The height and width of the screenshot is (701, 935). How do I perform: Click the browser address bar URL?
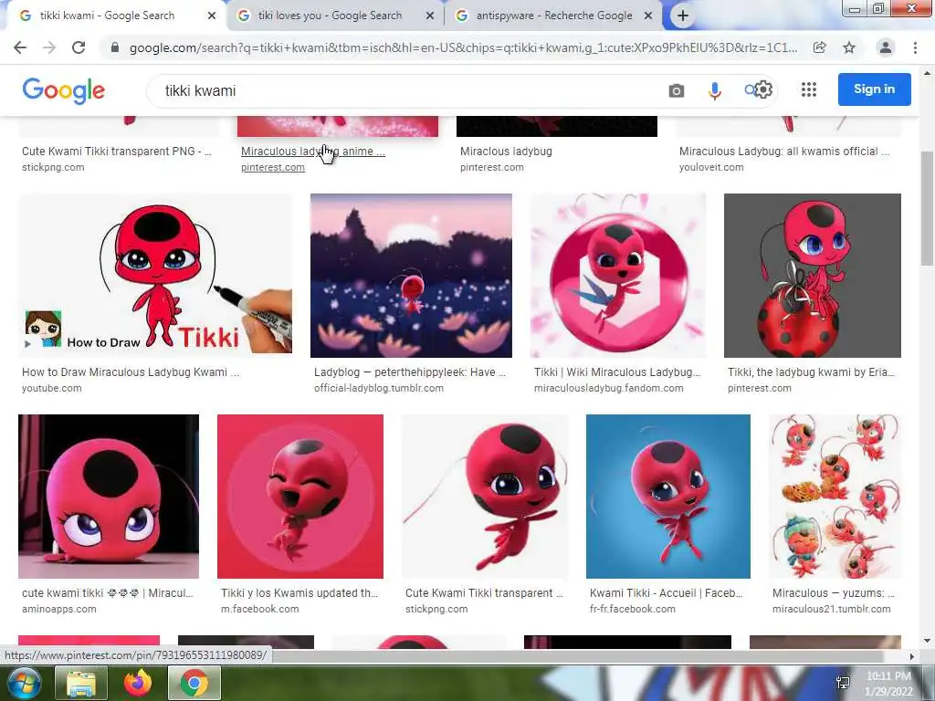463,47
